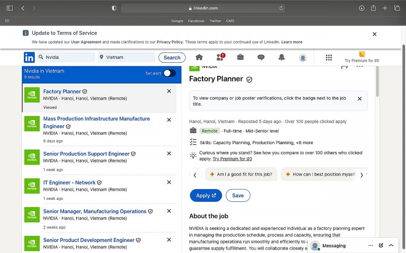The width and height of the screenshot is (406, 253).
Task: Click location field with Vietnam
Action: (x=126, y=57)
